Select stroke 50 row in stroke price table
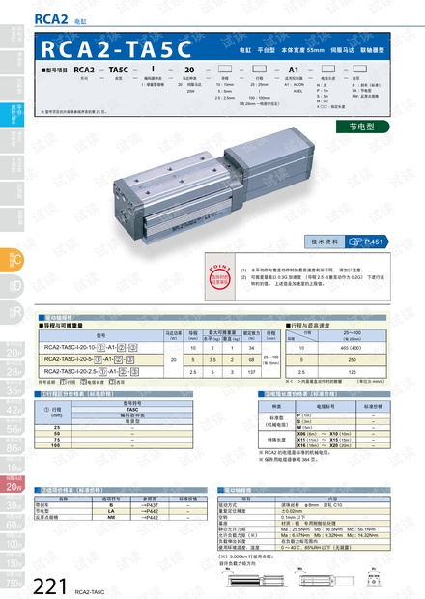 click(x=113, y=434)
